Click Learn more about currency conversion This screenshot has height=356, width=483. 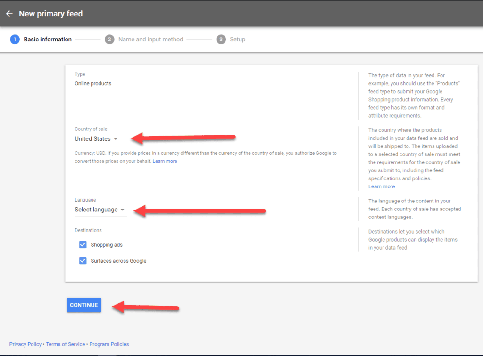[x=165, y=161]
